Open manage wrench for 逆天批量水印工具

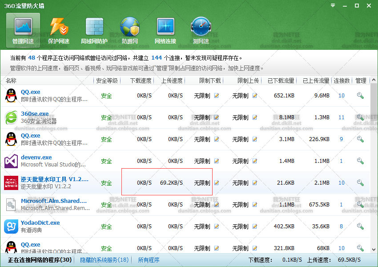[x=360, y=183]
